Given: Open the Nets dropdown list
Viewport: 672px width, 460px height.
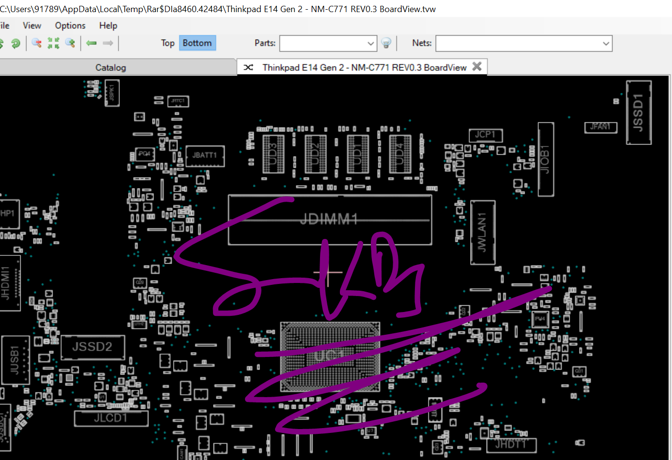Looking at the screenshot, I should coord(606,44).
